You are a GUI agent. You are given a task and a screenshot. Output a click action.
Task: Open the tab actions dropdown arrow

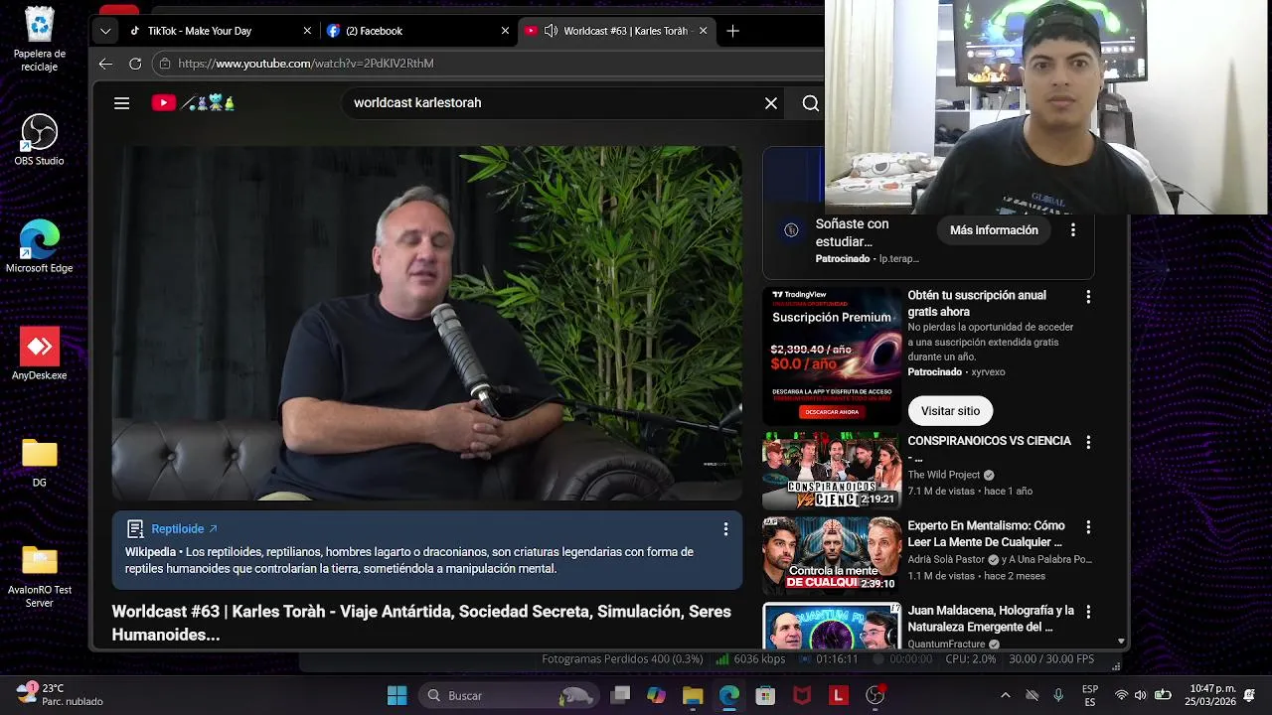click(x=105, y=31)
